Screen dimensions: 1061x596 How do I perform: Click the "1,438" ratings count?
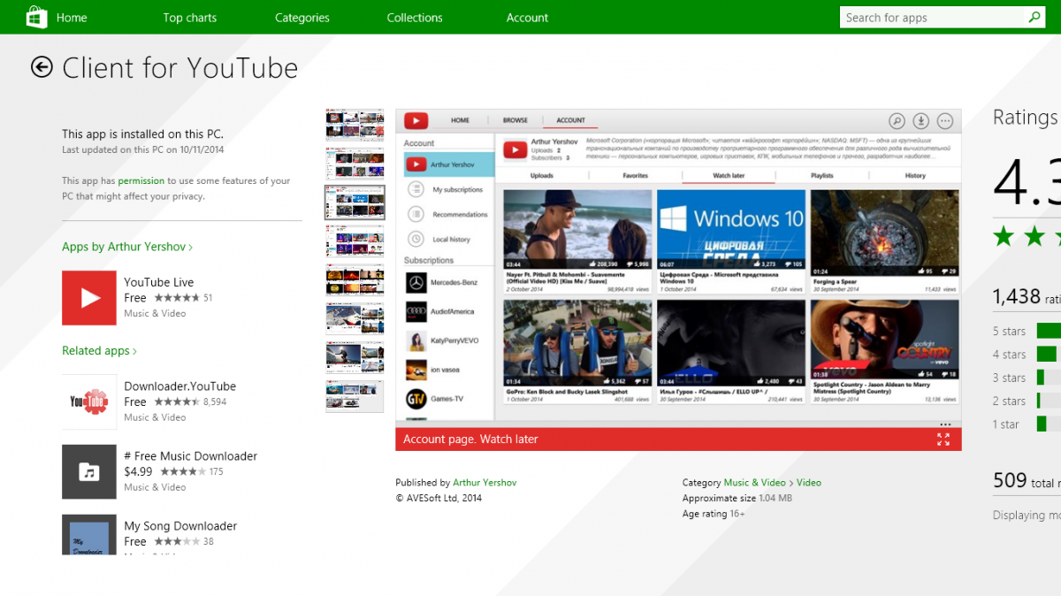point(1017,296)
